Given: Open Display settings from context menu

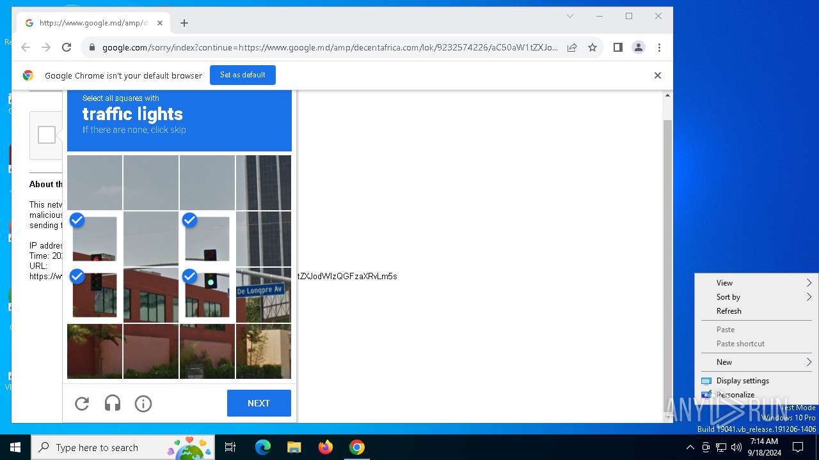Looking at the screenshot, I should pos(758,381).
